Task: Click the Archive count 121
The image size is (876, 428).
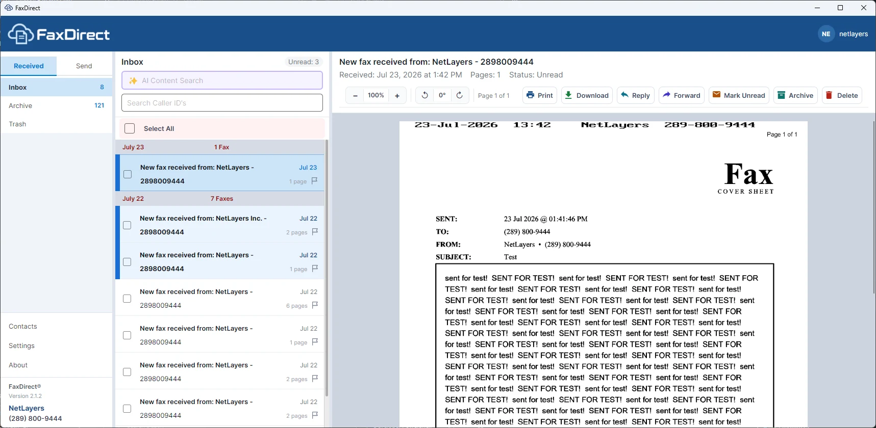Action: point(99,105)
